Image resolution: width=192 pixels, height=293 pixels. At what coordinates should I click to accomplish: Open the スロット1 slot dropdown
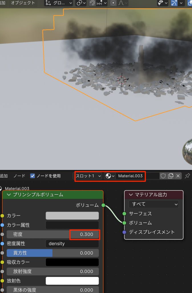point(88,176)
